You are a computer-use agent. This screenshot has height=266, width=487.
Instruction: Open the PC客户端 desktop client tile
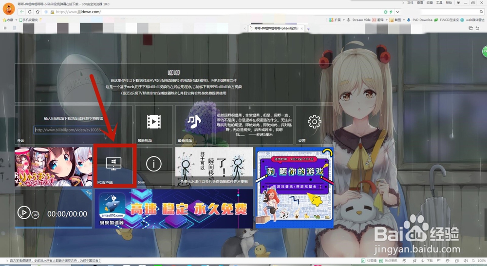114,167
